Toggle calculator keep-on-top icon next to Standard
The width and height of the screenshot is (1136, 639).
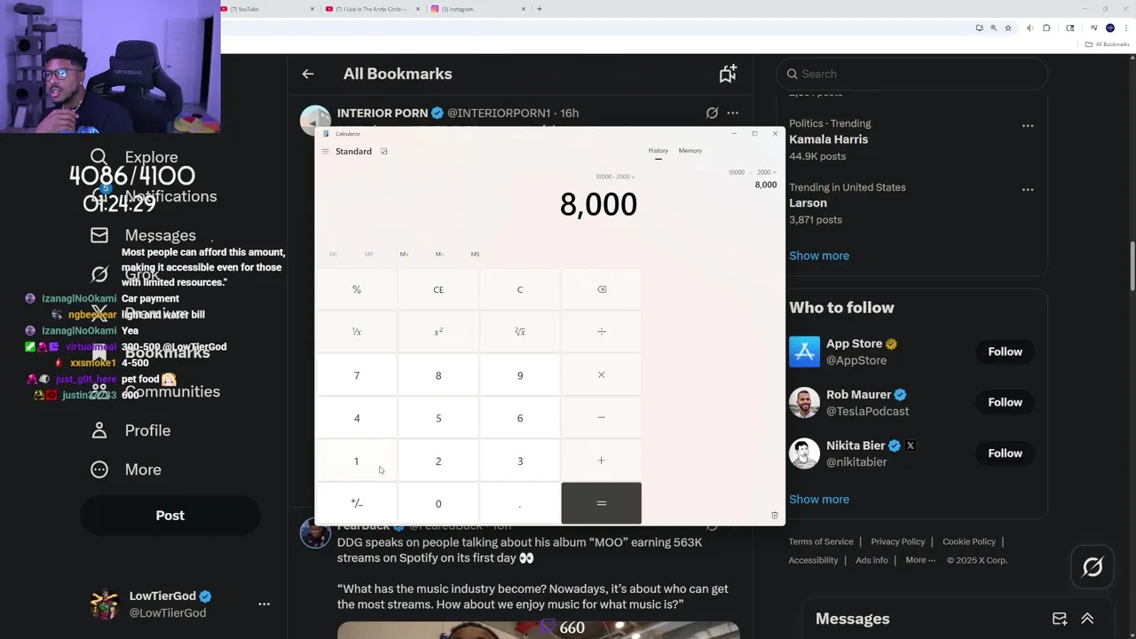point(383,152)
